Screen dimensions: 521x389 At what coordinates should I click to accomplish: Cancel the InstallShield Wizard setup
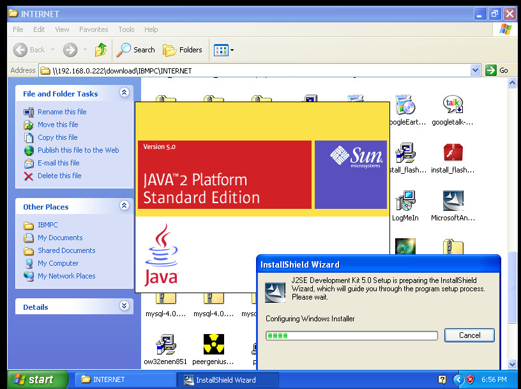pyautogui.click(x=469, y=335)
